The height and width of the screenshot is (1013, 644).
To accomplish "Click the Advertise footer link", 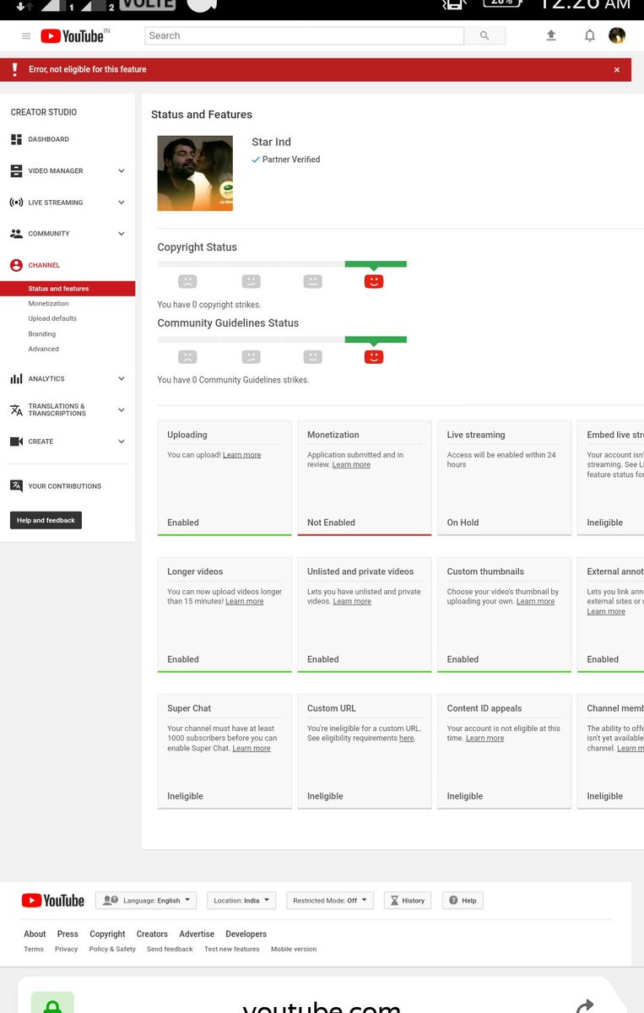I will (x=197, y=934).
